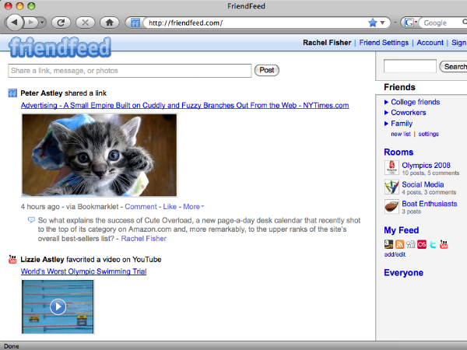
Task: Open the Account page link
Action: (430, 43)
